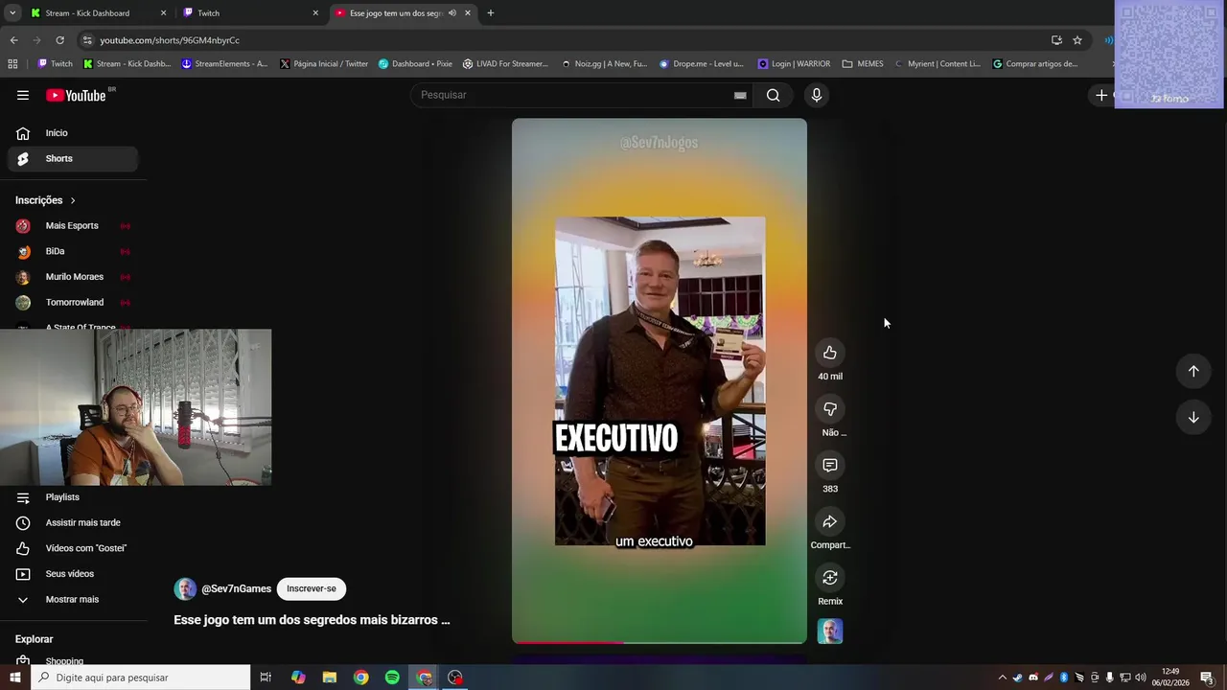Open the MEMES bookmarks folder

tap(863, 64)
